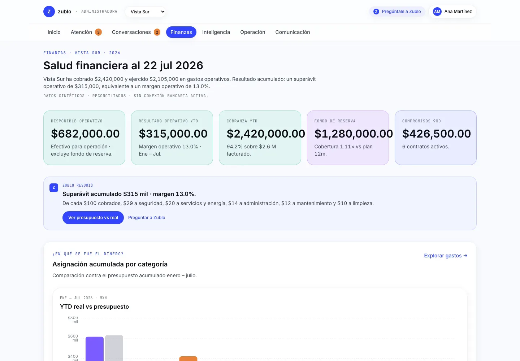Open the Explorar gastos link
The image size is (520, 361).
click(446, 256)
